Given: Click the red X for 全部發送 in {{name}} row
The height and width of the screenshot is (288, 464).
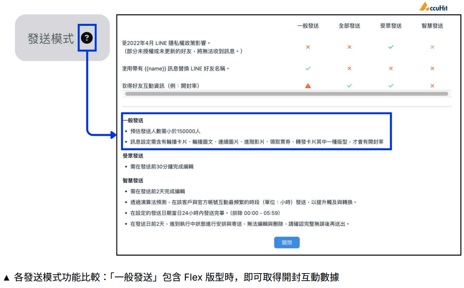Looking at the screenshot, I should click(x=349, y=68).
